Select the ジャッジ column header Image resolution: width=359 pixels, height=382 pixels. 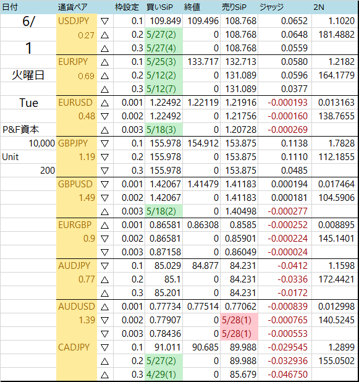click(x=285, y=7)
